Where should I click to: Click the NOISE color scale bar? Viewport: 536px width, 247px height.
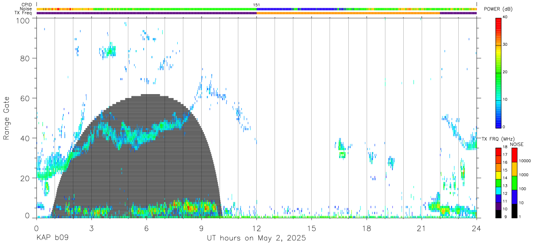(514, 183)
